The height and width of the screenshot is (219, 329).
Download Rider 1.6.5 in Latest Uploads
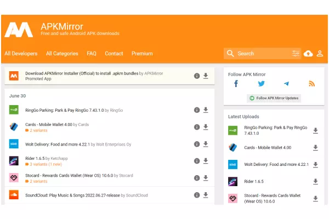tap(315, 181)
